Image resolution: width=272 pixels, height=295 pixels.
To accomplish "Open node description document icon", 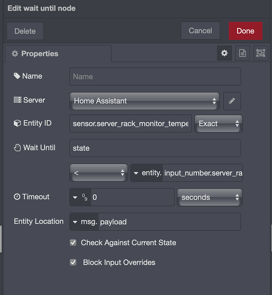I will pos(242,53).
